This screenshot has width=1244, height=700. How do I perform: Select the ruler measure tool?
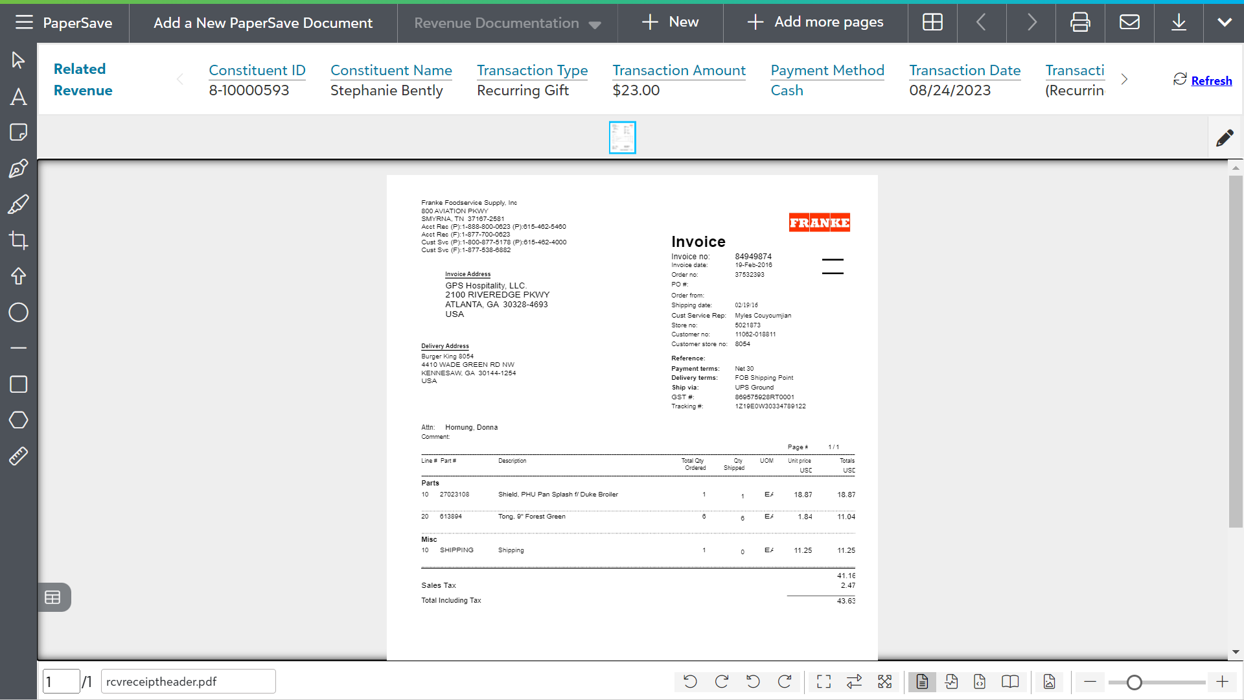pos(18,456)
